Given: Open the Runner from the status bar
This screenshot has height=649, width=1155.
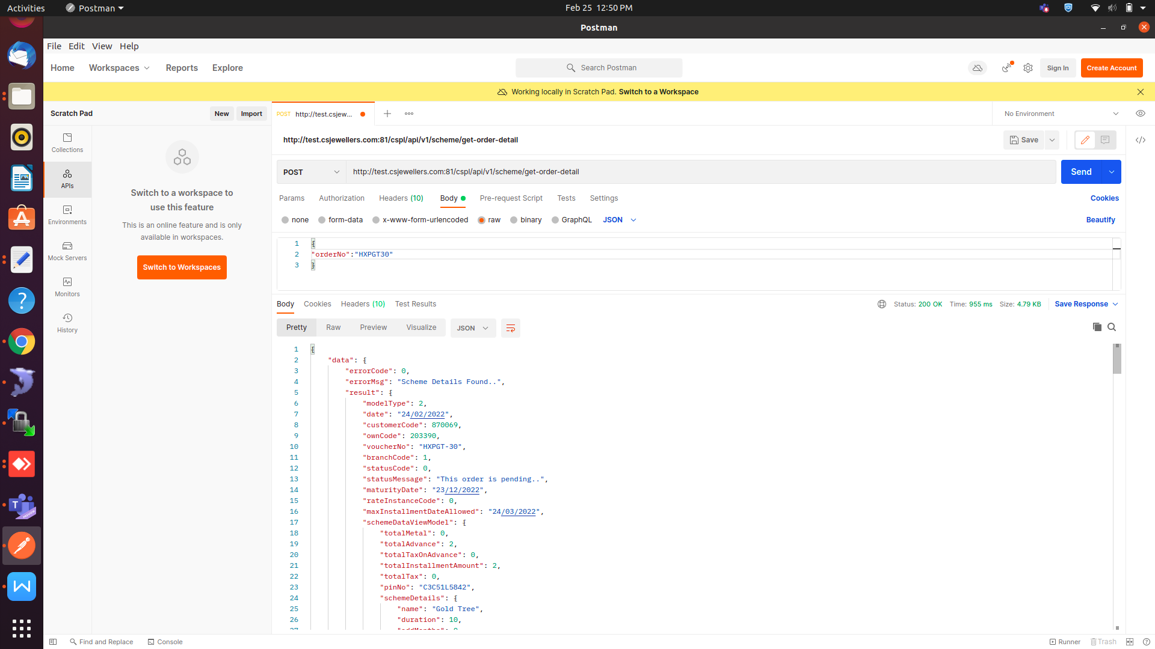Looking at the screenshot, I should (x=1065, y=642).
